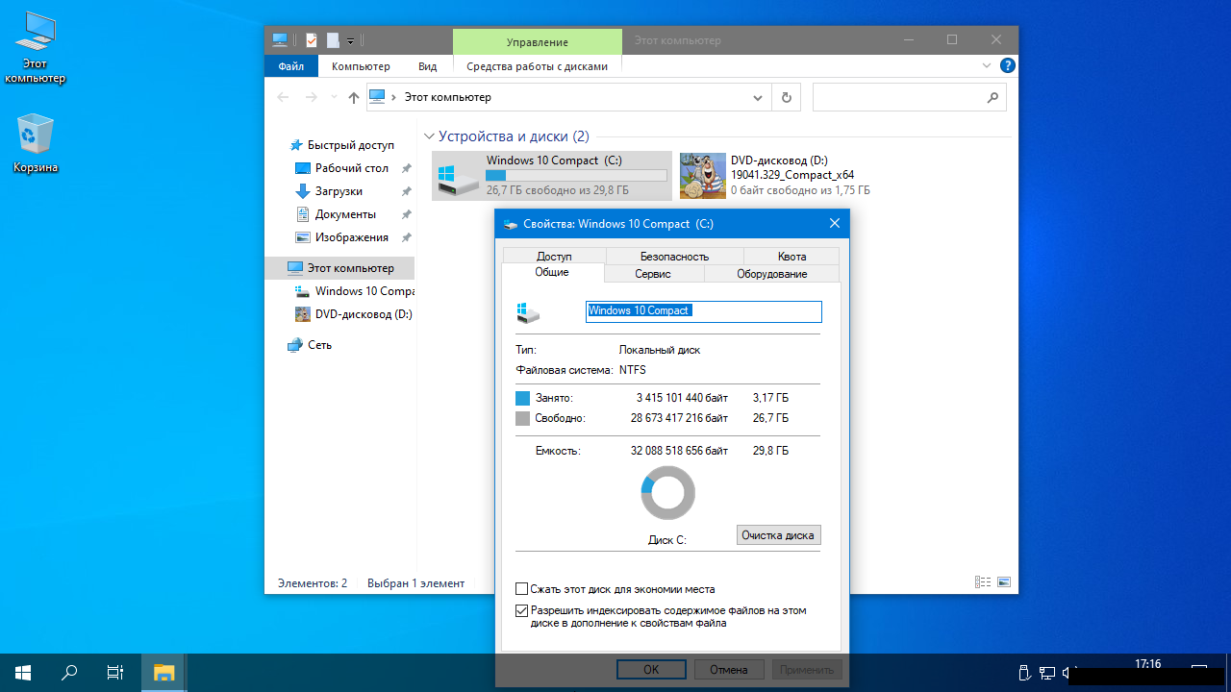
Task: Open taskbar search
Action: pyautogui.click(x=69, y=673)
